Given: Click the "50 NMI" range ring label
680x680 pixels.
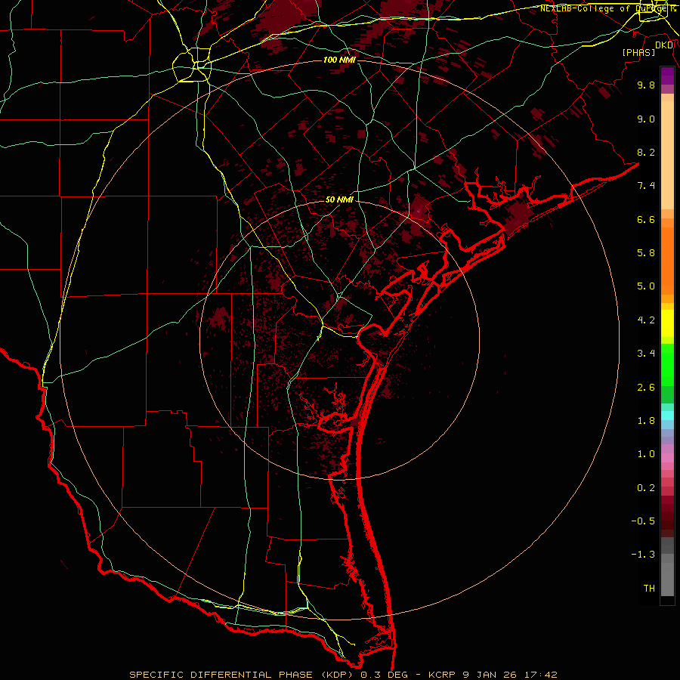Looking at the screenshot, I should [x=339, y=199].
